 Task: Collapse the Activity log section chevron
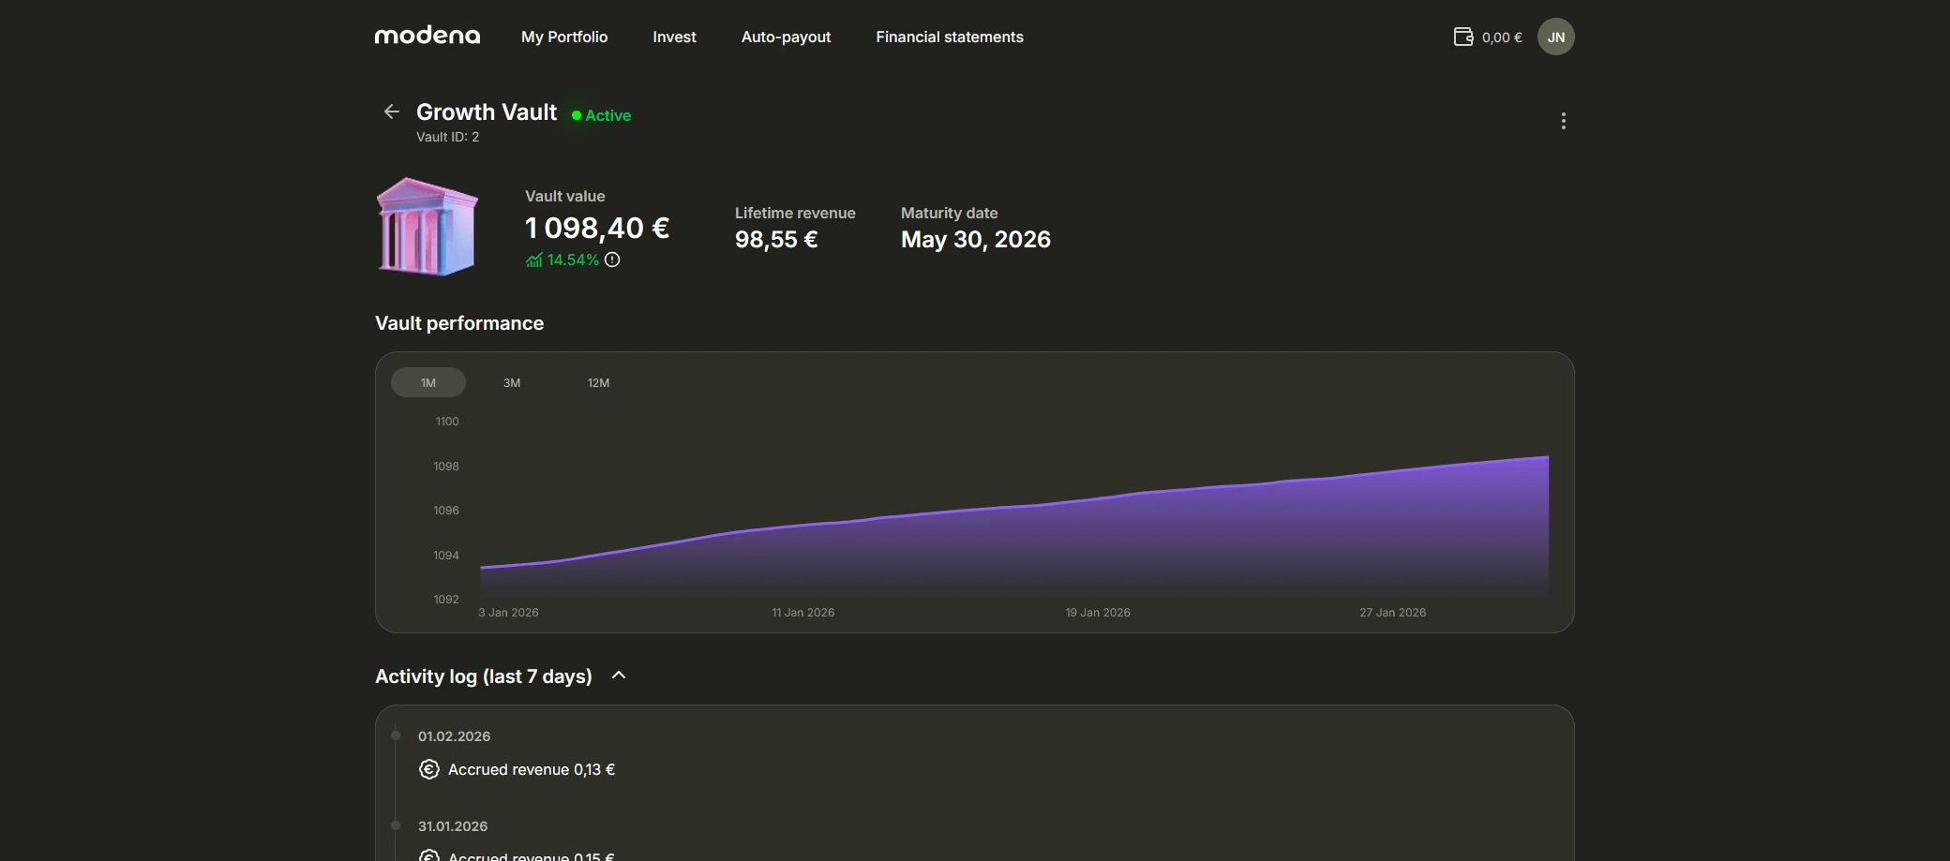[619, 675]
